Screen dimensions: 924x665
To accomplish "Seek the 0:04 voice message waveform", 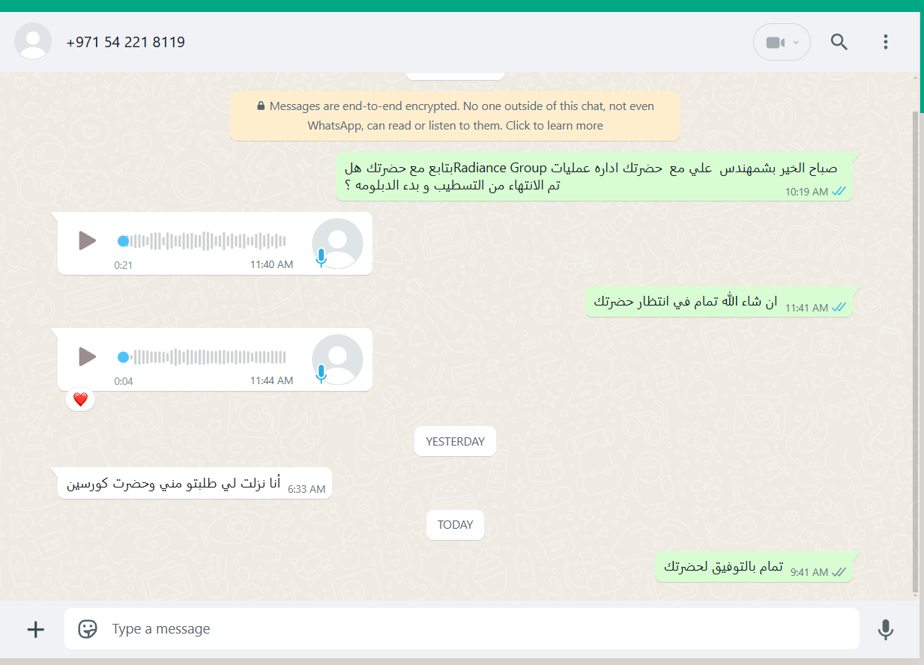I will (x=202, y=357).
